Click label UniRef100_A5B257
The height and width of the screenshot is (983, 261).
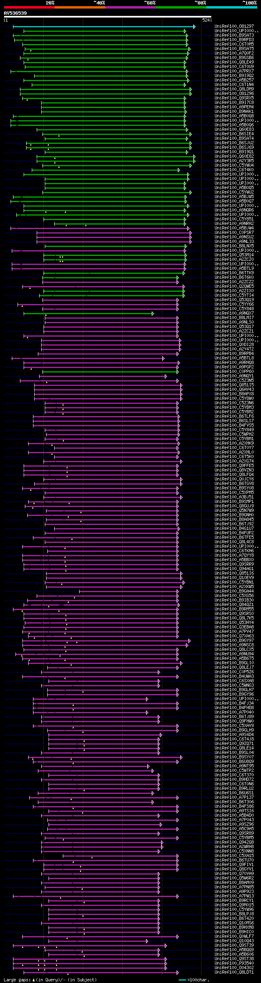click(234, 80)
